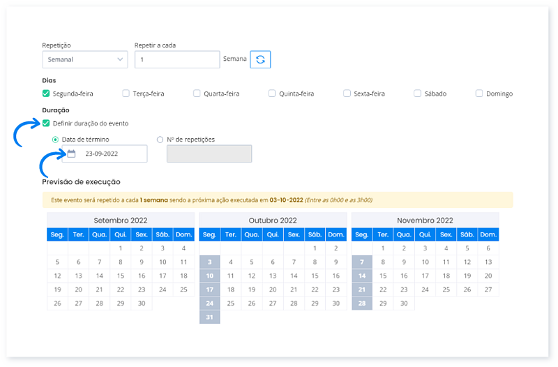Enable the Sábado checkbox
This screenshot has width=558, height=367.
tap(417, 93)
